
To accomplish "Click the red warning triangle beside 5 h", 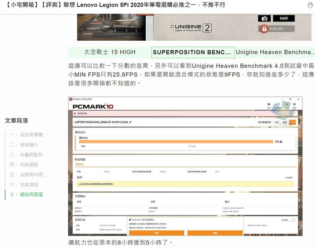I will click(281, 142).
